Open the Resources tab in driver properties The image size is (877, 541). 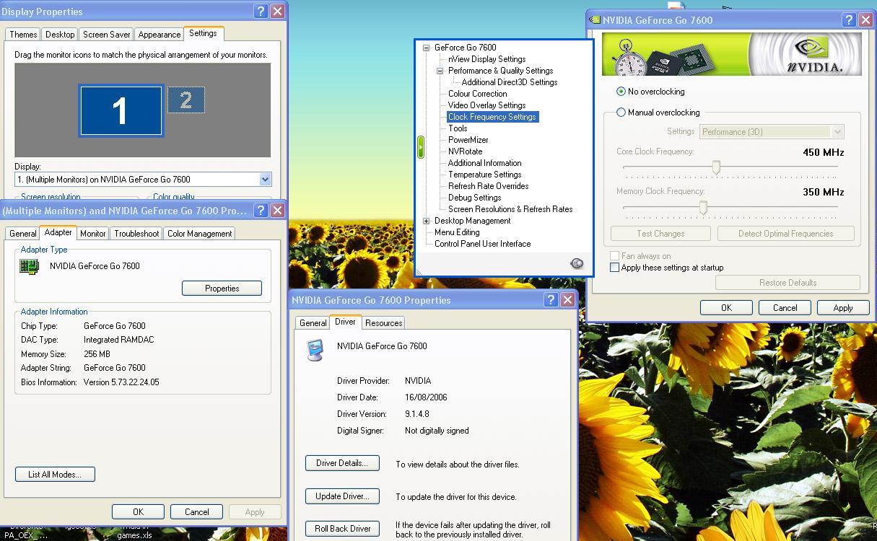383,323
